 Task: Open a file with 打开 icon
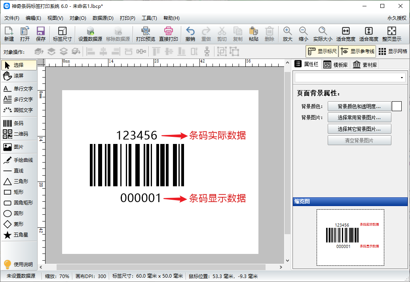pyautogui.click(x=25, y=34)
